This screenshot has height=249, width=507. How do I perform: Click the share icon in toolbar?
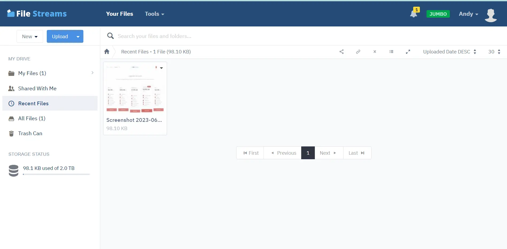[x=341, y=52]
